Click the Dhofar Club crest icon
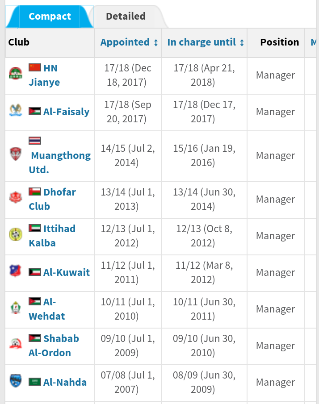 [x=16, y=197]
